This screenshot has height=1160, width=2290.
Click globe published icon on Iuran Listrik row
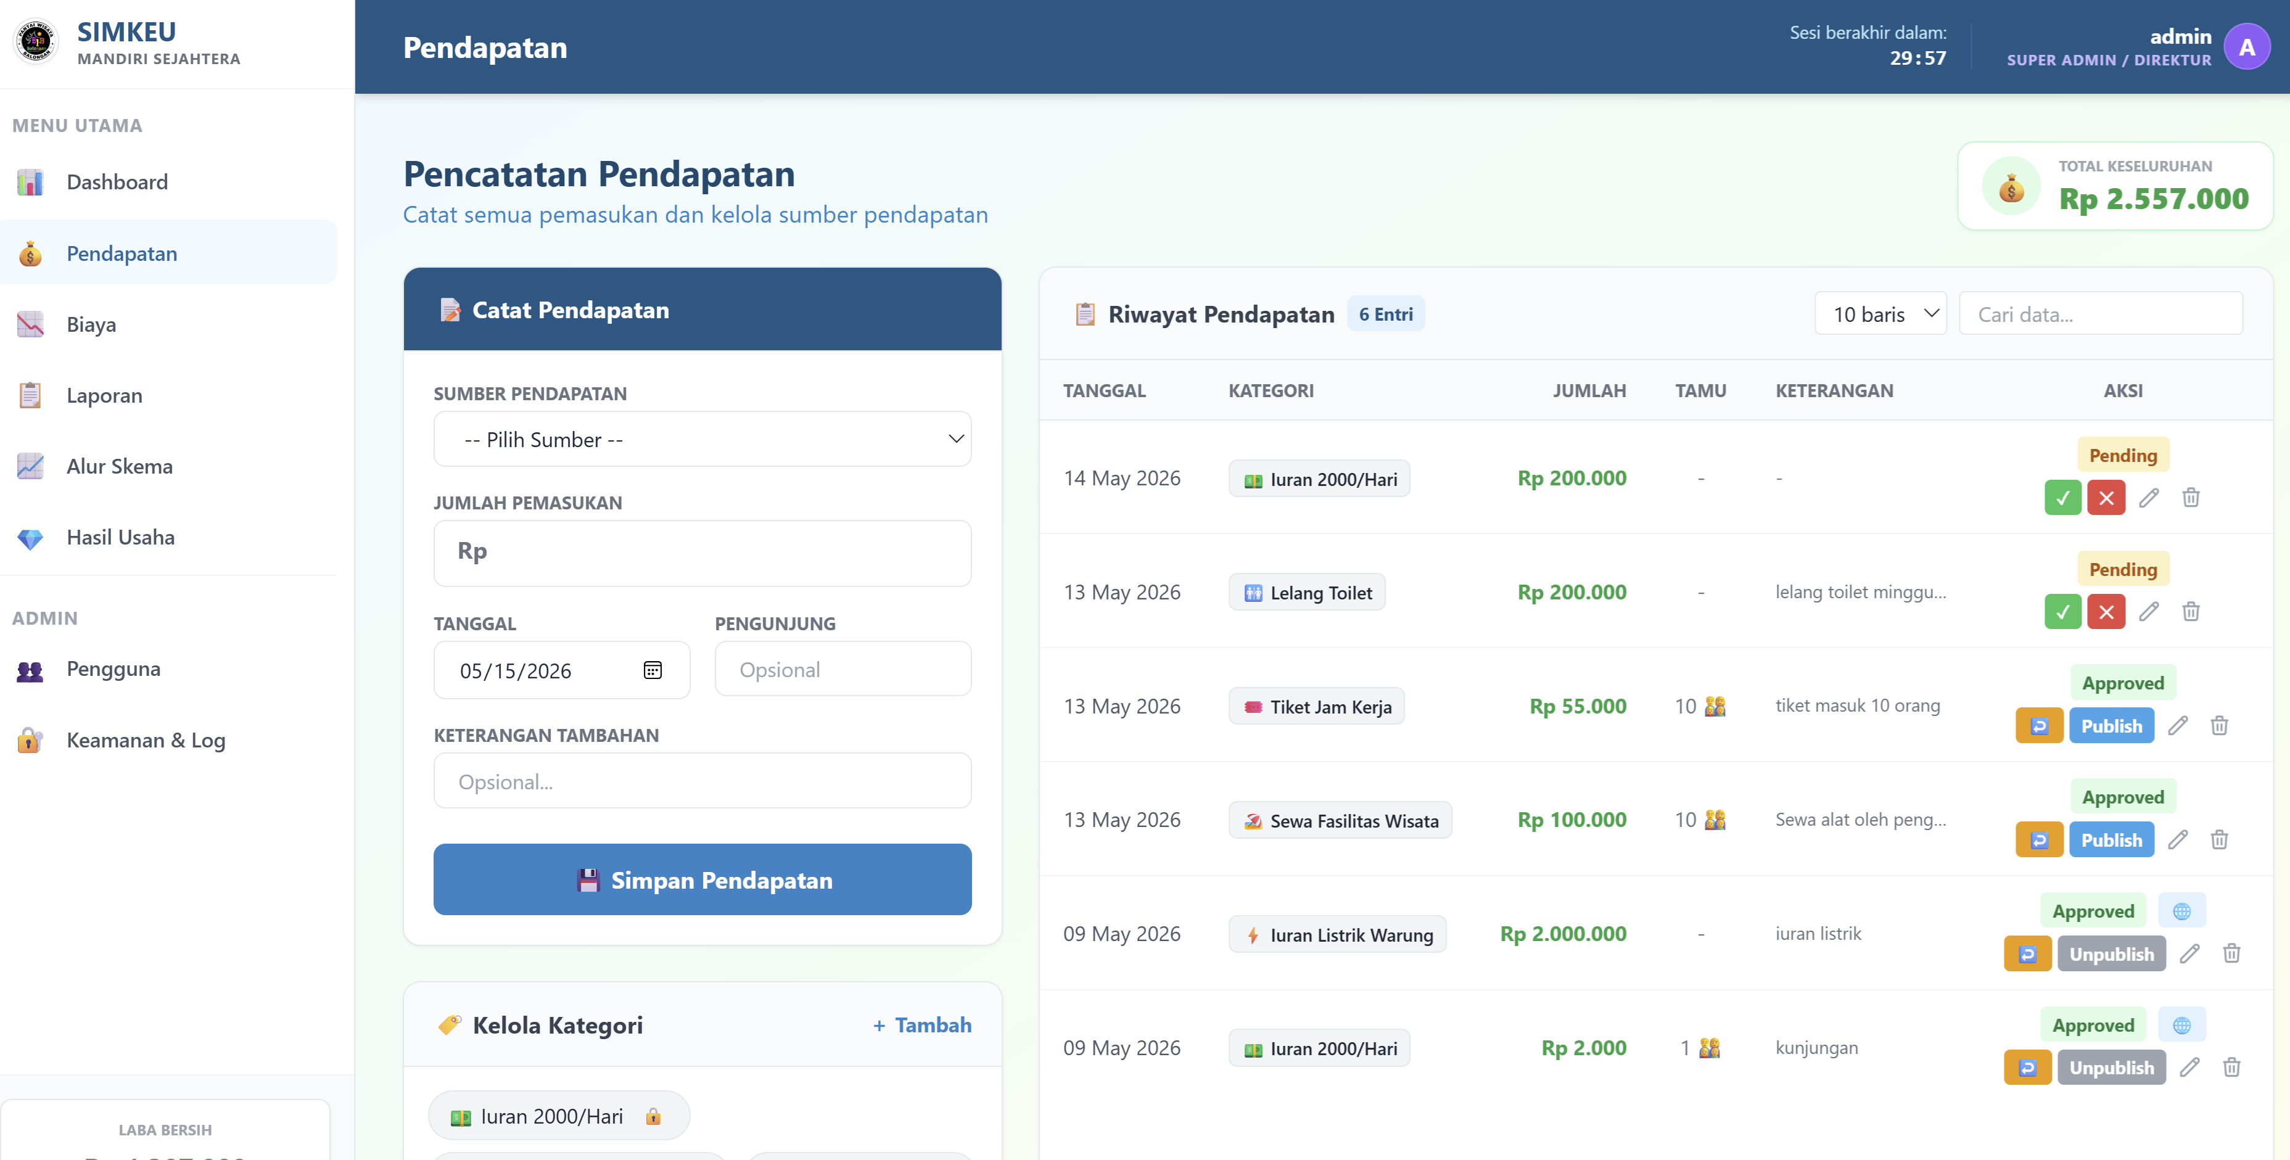2181,911
